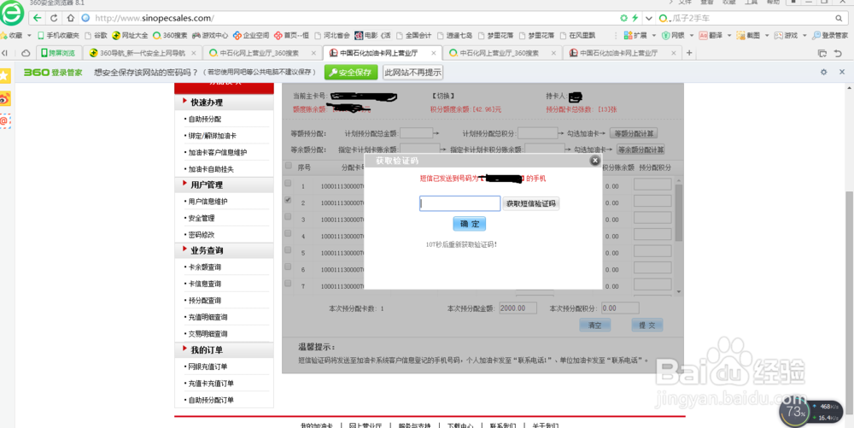Screen dimensions: 854x428
Task: Click the SMS verification code input
Action: pyautogui.click(x=459, y=203)
